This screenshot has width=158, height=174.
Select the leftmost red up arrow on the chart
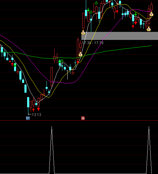tap(12, 64)
